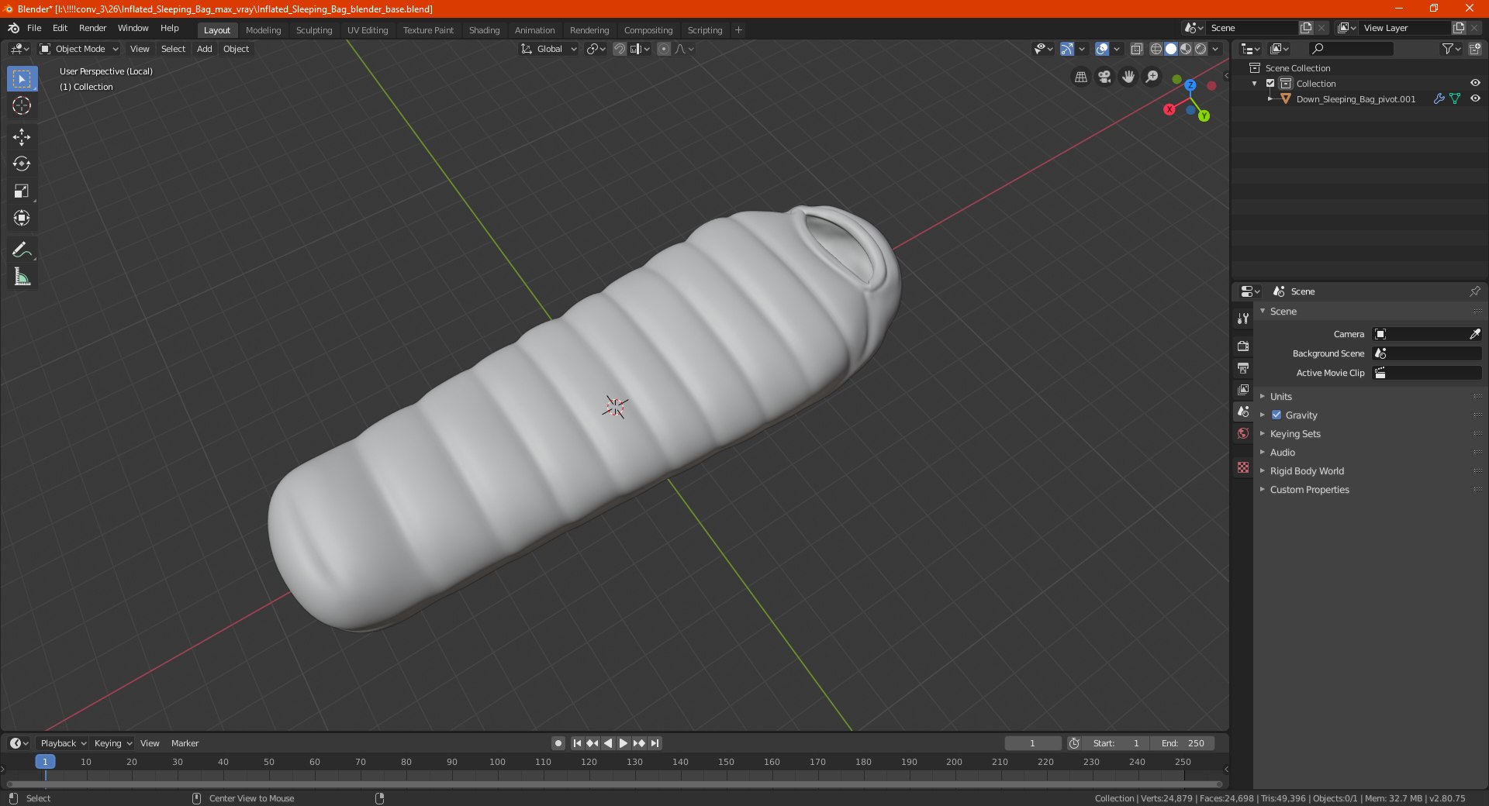The image size is (1489, 806).
Task: Click the End frame 250 field
Action: point(1183,743)
